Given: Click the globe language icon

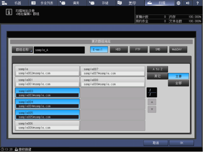Looking at the screenshot, I should [178, 3].
